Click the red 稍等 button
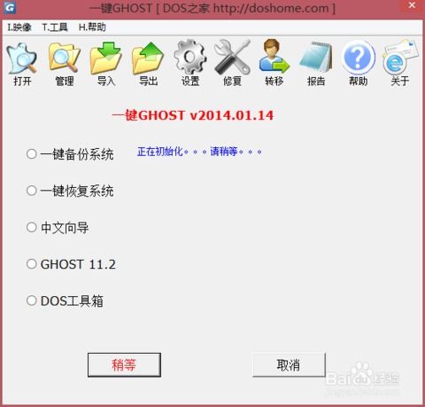425x407 pixels. (124, 364)
